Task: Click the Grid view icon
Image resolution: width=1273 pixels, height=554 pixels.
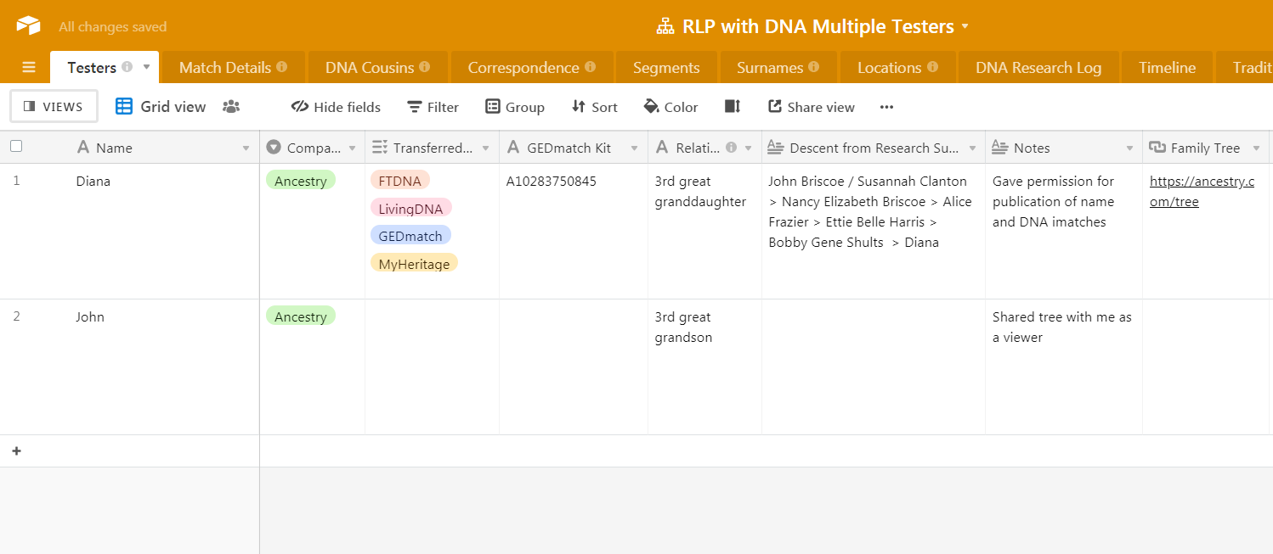Action: point(124,107)
